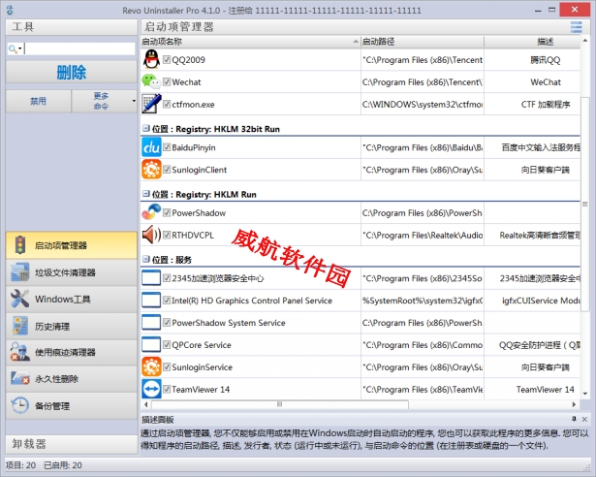Click the evidence remover spy icon
This screenshot has width=596, height=477.
(x=19, y=352)
